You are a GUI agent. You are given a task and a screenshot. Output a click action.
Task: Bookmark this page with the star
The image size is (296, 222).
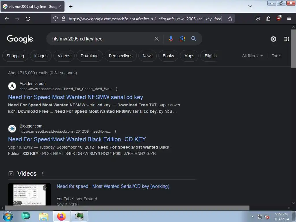[230, 19]
